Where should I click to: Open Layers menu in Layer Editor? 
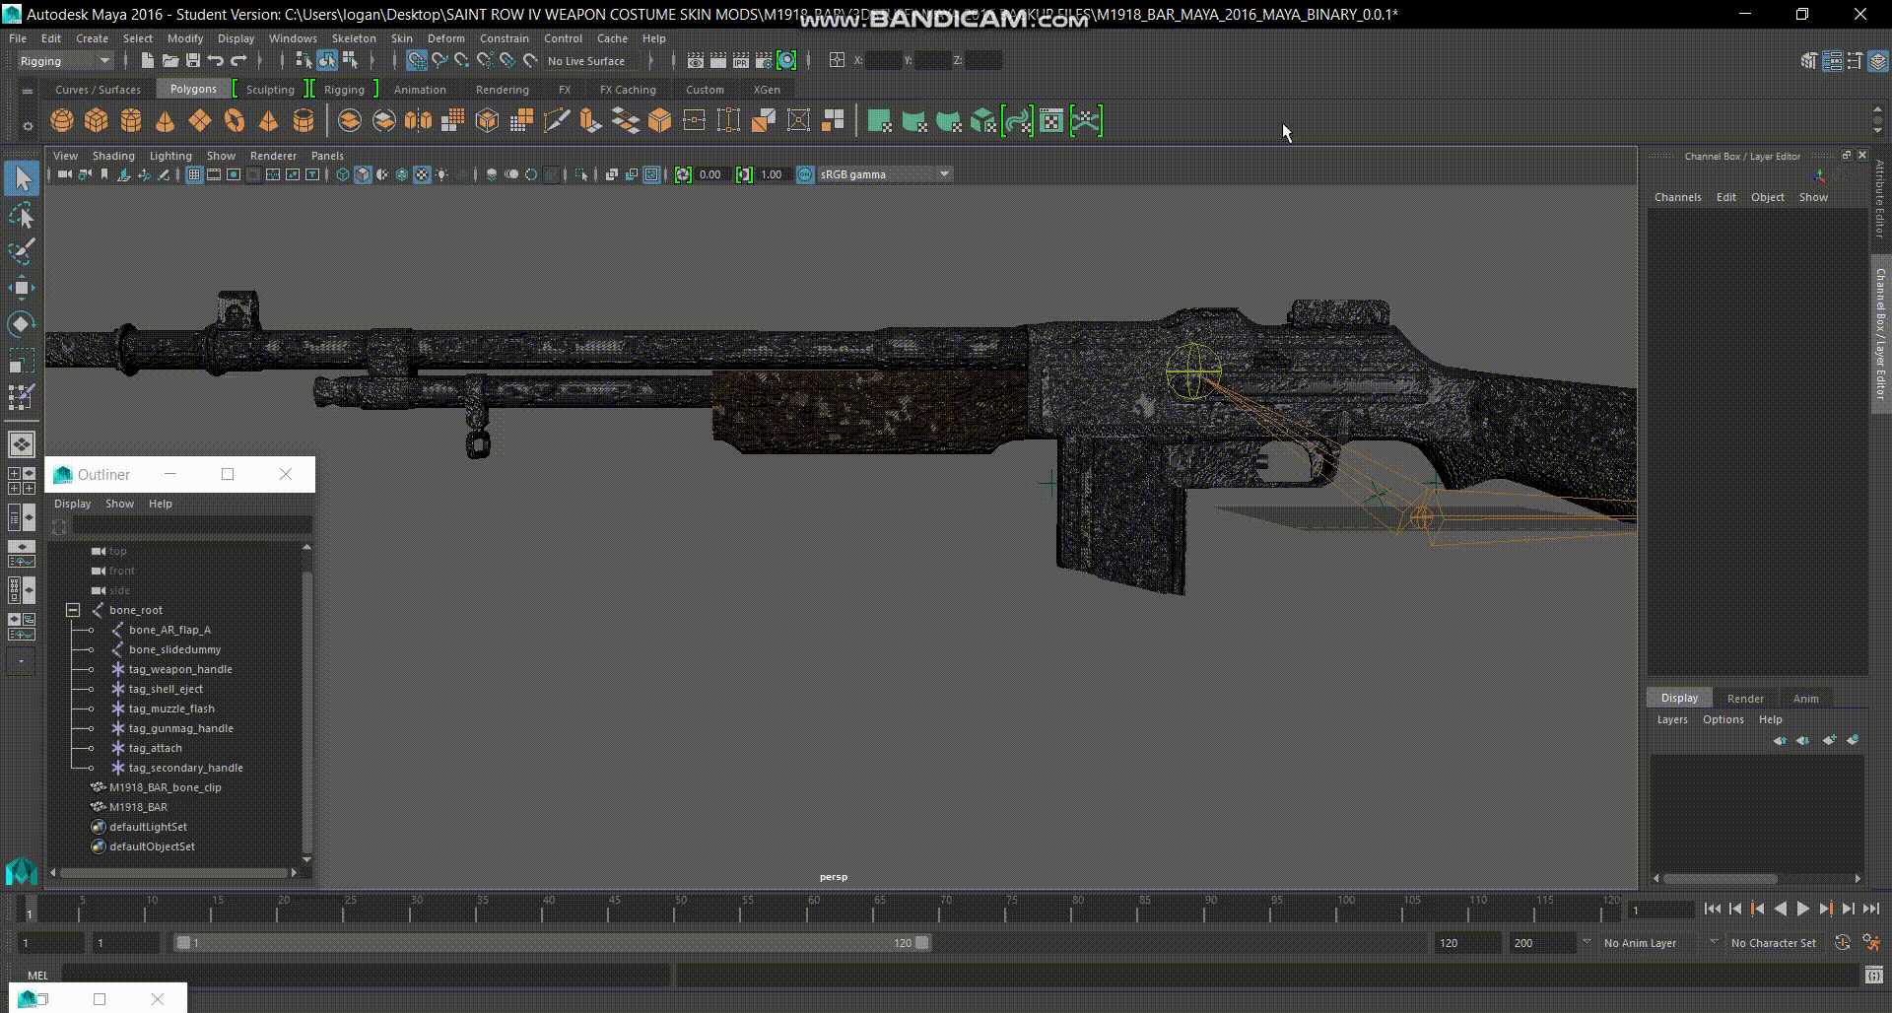click(1671, 719)
